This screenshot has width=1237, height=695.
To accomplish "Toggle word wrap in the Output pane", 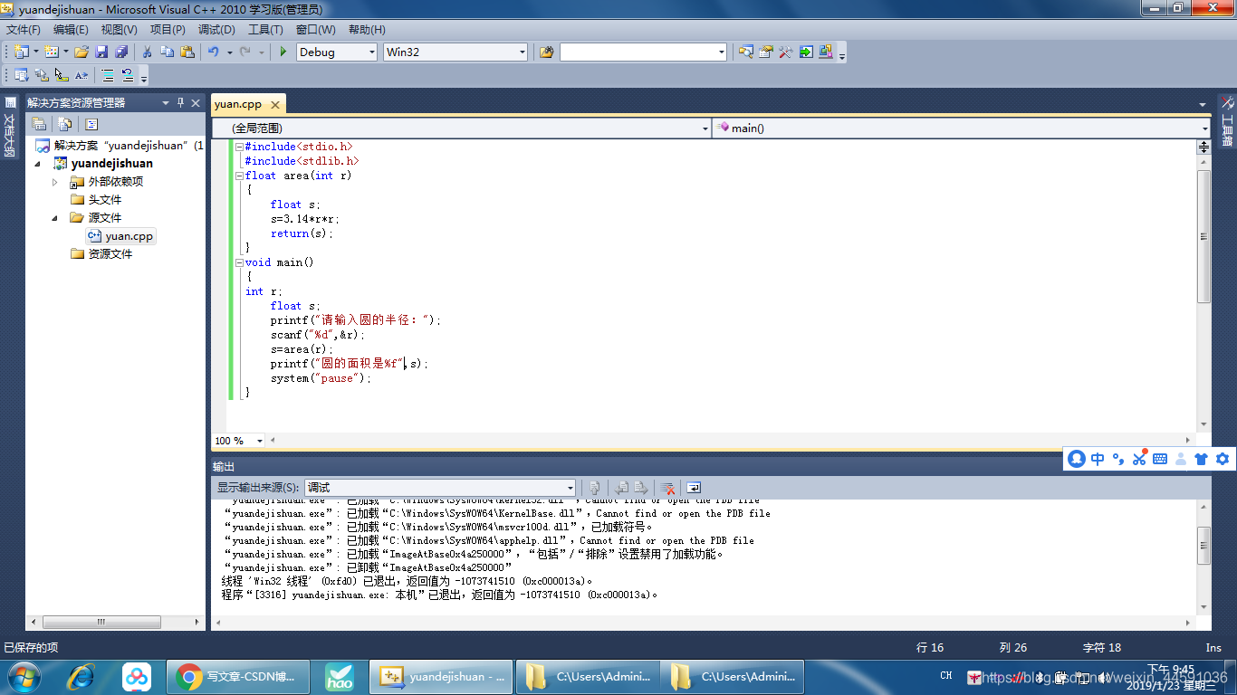I will coord(694,487).
